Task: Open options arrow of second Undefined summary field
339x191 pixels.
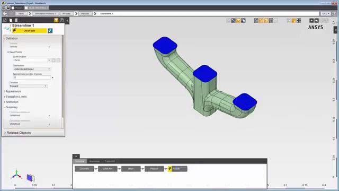Action: tap(49, 124)
